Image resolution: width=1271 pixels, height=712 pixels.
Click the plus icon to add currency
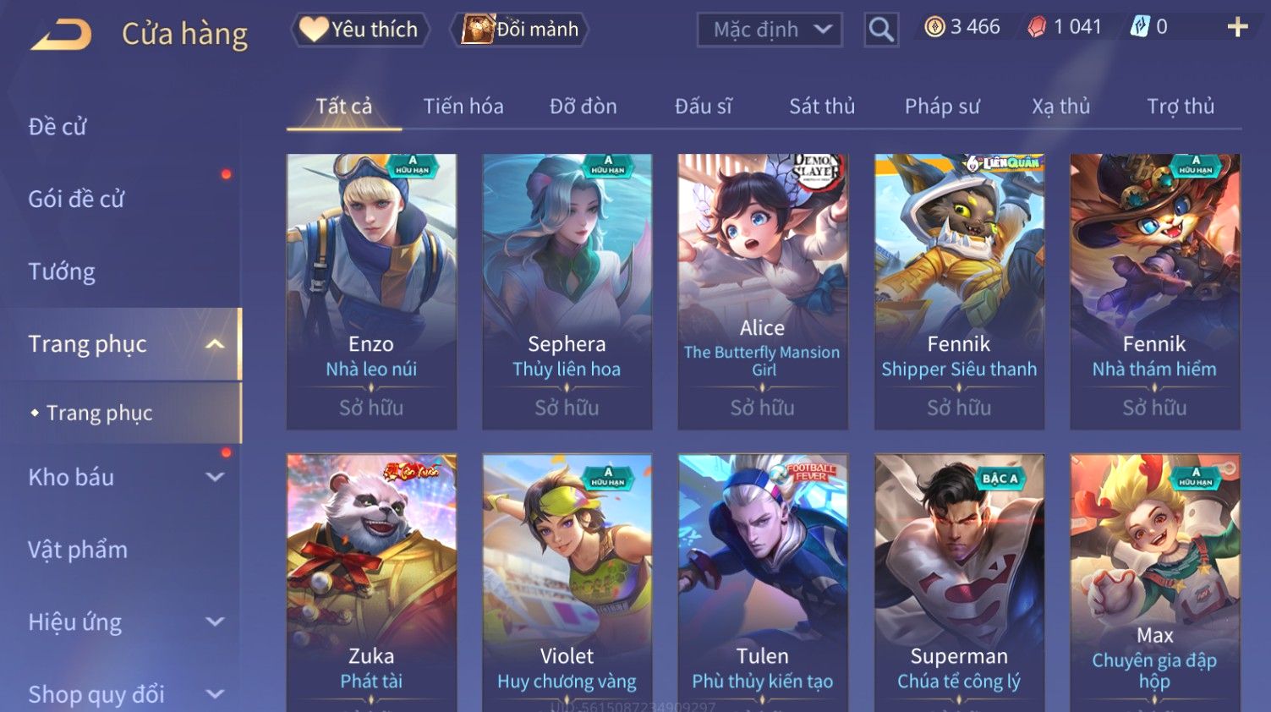coord(1237,27)
